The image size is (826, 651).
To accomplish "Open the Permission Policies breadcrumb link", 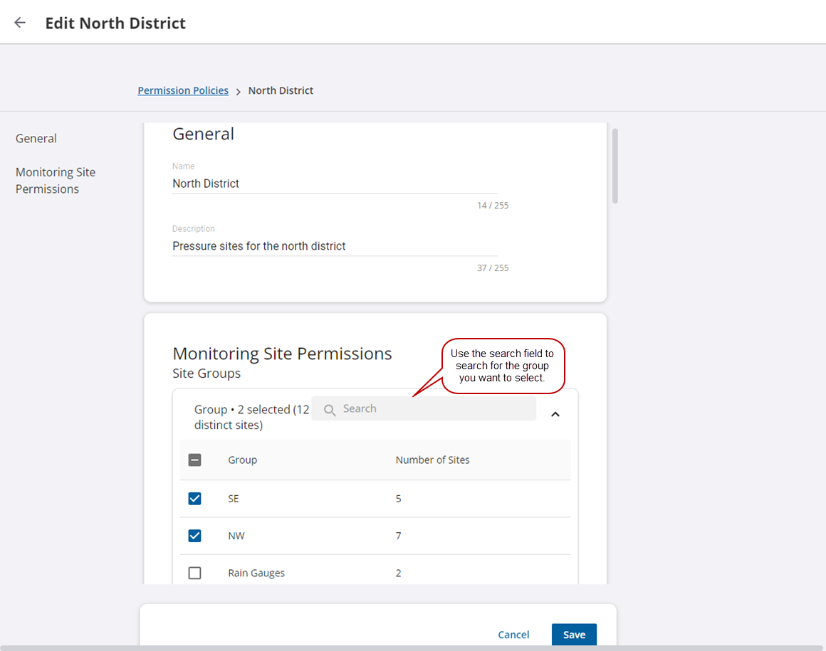I will [183, 90].
